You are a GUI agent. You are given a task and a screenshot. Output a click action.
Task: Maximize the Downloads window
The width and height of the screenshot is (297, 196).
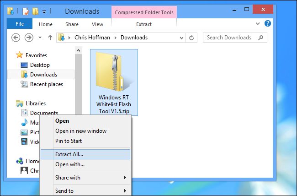pyautogui.click(x=247, y=9)
